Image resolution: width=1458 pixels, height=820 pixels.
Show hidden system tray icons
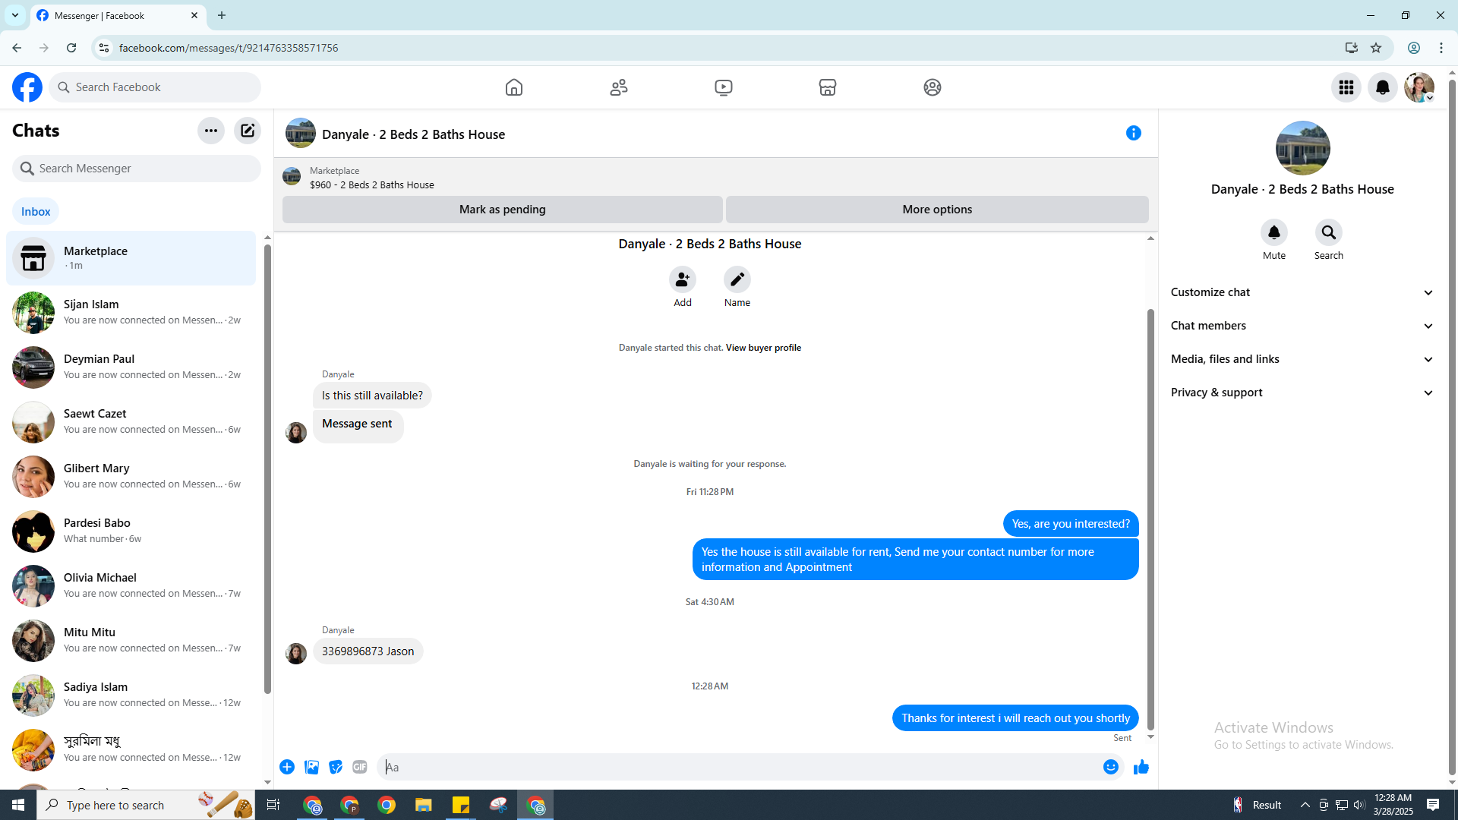coord(1305,805)
